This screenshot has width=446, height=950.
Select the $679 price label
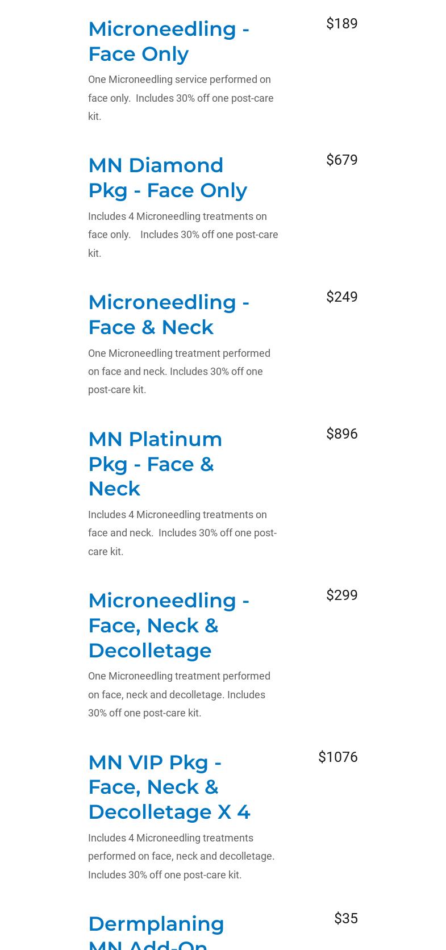pyautogui.click(x=341, y=160)
